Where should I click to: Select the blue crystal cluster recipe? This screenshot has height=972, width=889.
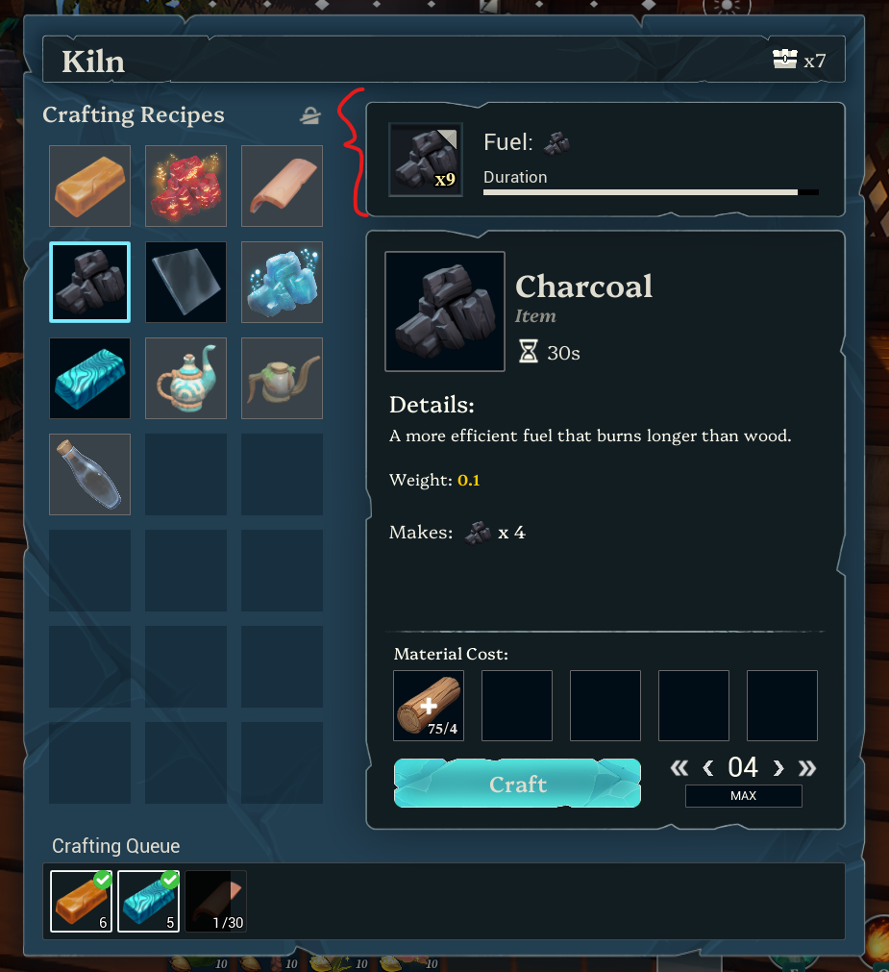point(282,282)
